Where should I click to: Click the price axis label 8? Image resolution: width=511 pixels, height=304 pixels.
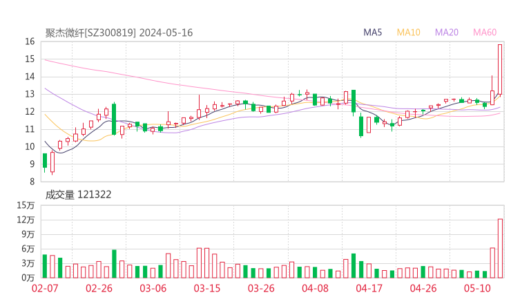click(32, 182)
